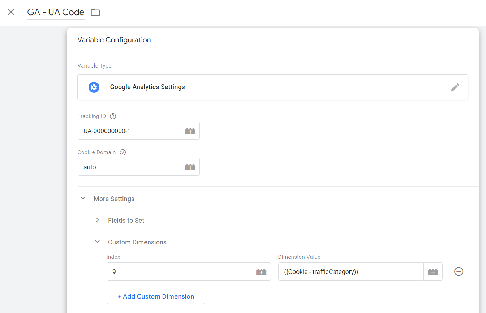The image size is (486, 313).
Task: Insert a variable in Index via brick icon
Action: tap(261, 271)
